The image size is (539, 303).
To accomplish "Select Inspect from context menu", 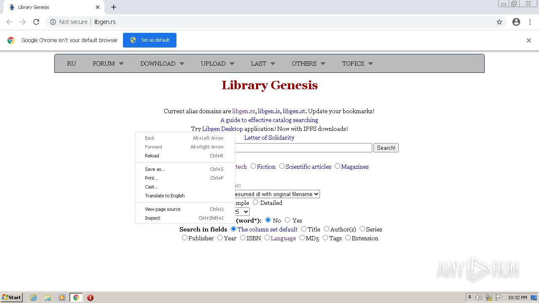I will [x=184, y=218].
